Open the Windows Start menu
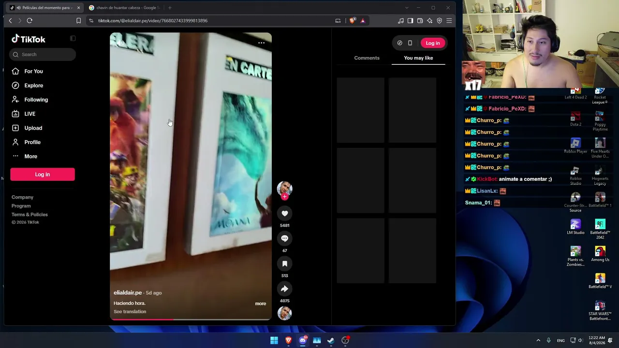The height and width of the screenshot is (348, 619). 274,340
